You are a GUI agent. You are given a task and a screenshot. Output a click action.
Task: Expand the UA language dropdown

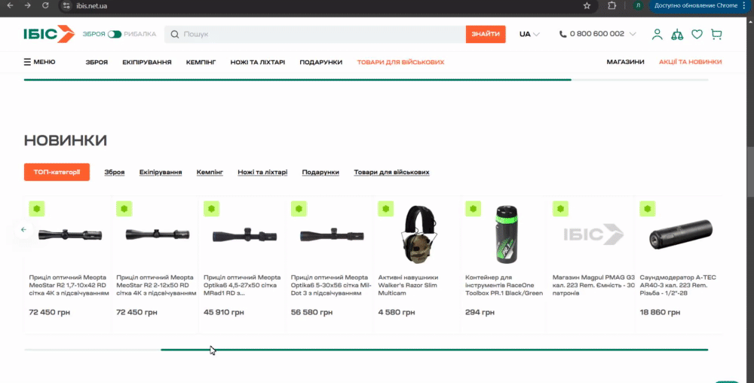[x=529, y=34]
